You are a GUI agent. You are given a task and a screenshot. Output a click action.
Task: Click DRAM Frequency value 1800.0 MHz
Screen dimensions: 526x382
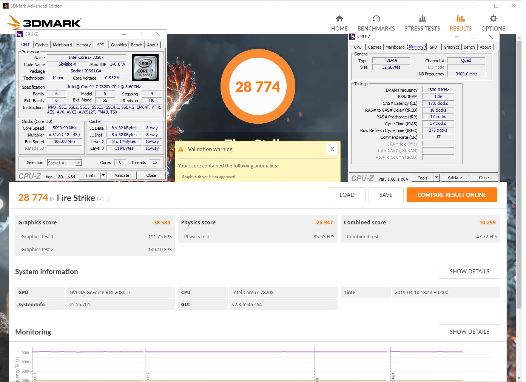(438, 90)
